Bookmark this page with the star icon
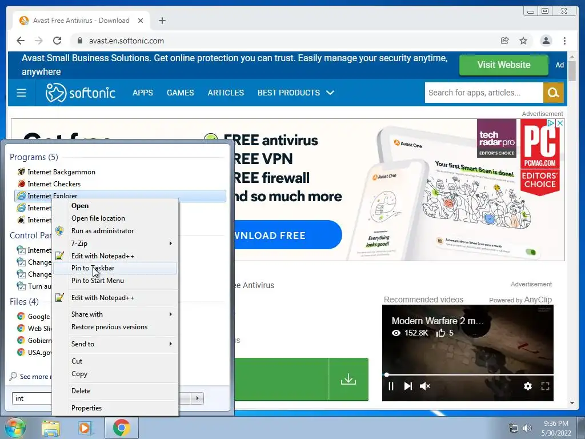This screenshot has width=585, height=439. click(x=523, y=41)
